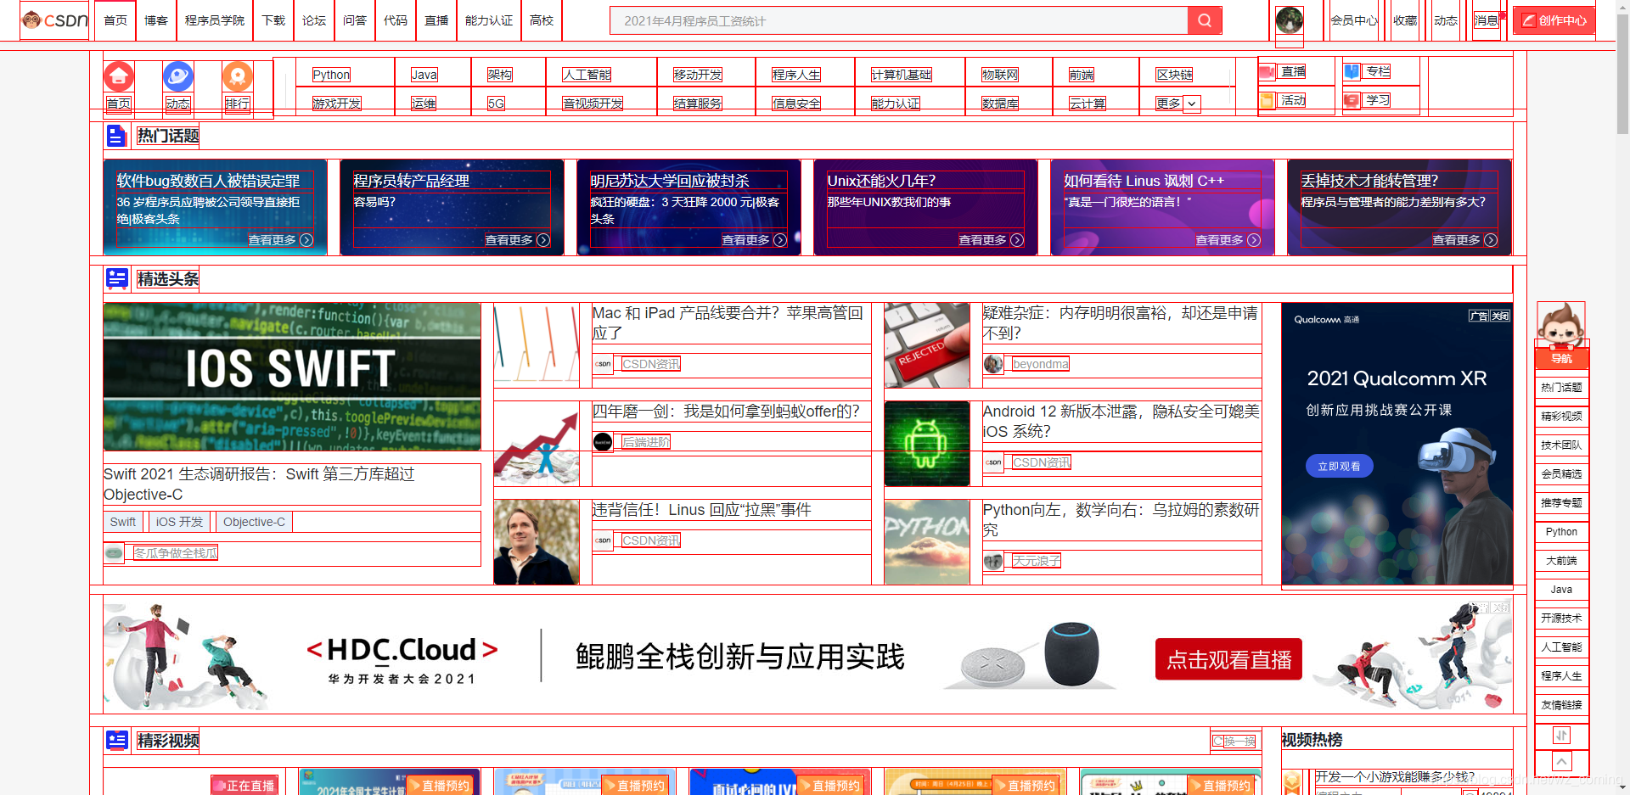Click the 精彩视频 section icon
This screenshot has height=795, width=1630.
(116, 741)
